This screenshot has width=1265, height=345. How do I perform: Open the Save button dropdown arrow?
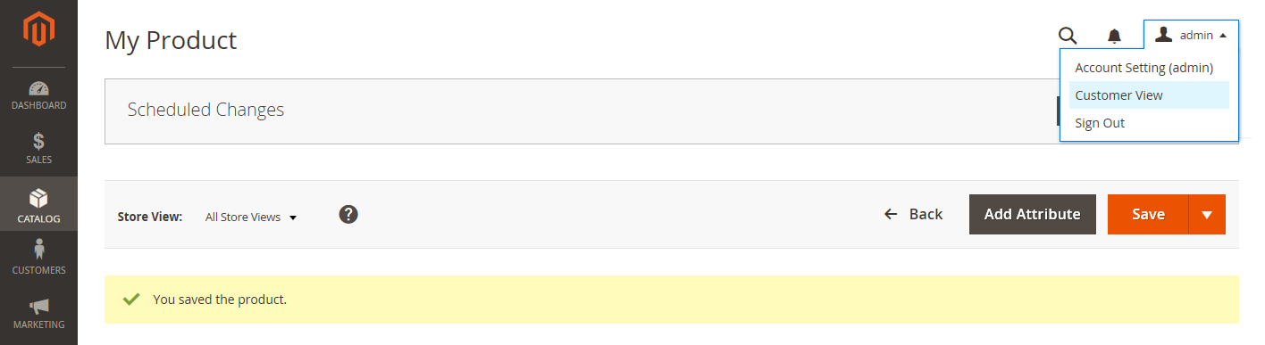pyautogui.click(x=1207, y=215)
